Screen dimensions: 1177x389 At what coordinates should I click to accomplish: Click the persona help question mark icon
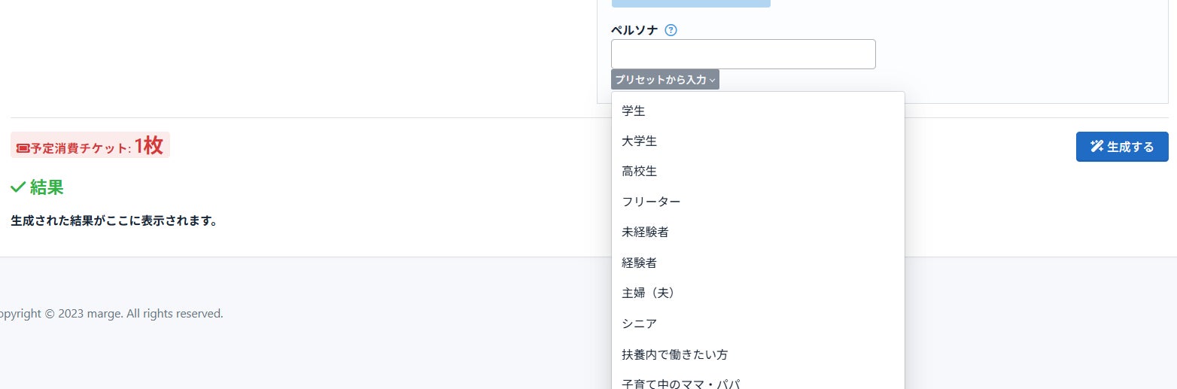pyautogui.click(x=671, y=31)
